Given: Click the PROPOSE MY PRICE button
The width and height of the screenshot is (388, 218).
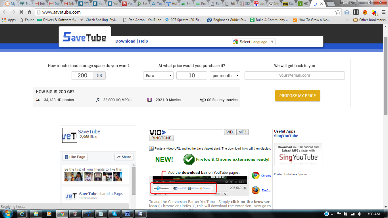Looking at the screenshot, I should 297,96.
